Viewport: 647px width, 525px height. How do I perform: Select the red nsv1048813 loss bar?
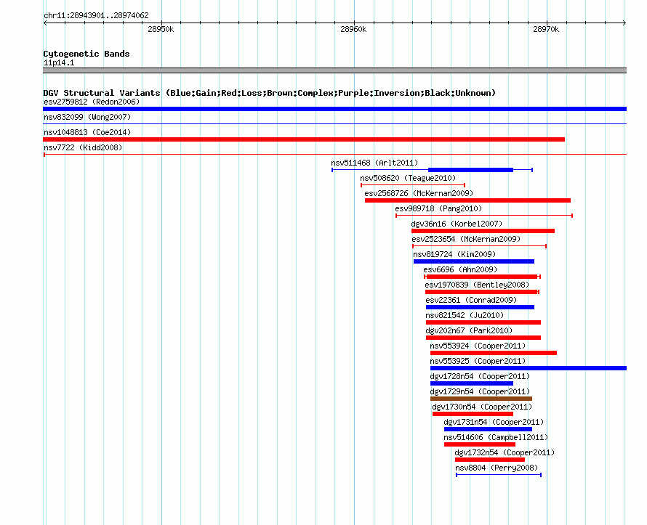click(x=304, y=139)
